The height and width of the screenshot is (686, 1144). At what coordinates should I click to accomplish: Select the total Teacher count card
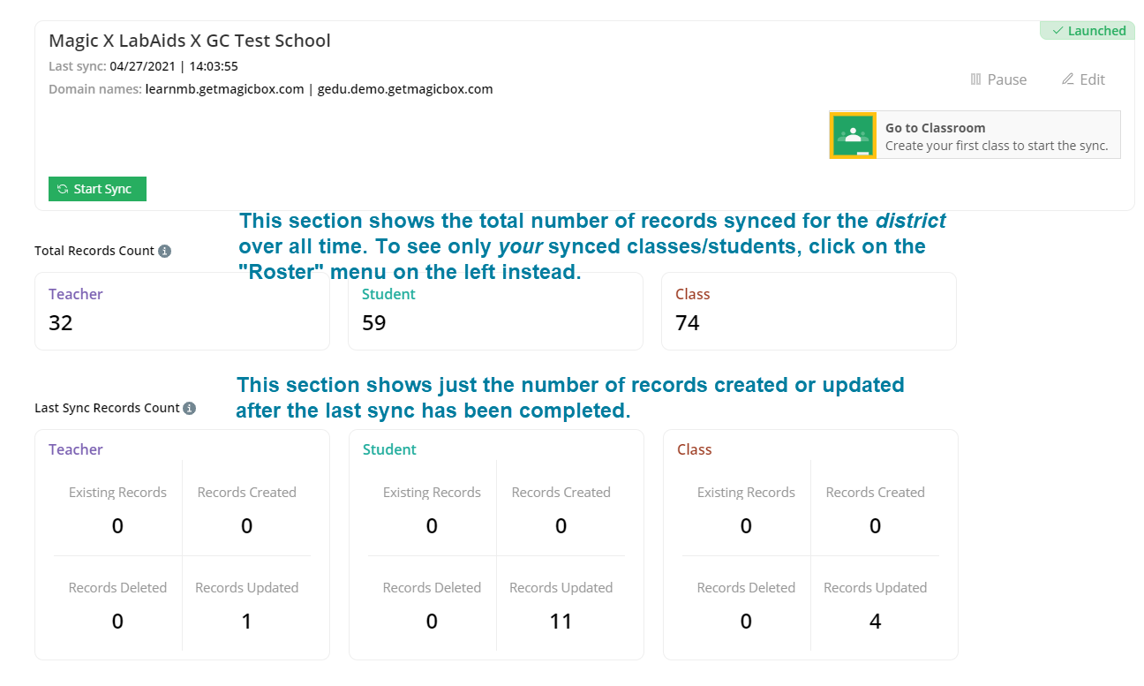(x=182, y=311)
